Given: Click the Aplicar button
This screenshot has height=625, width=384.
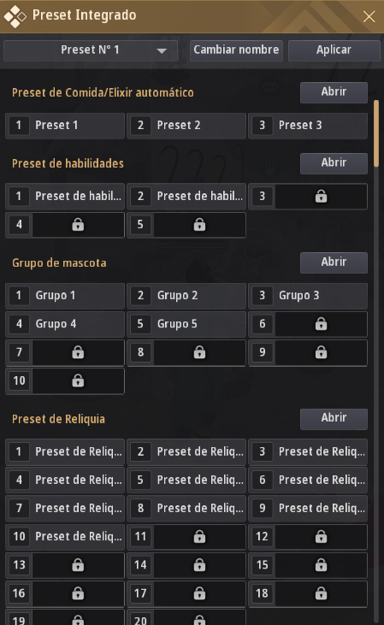Looking at the screenshot, I should coord(334,50).
